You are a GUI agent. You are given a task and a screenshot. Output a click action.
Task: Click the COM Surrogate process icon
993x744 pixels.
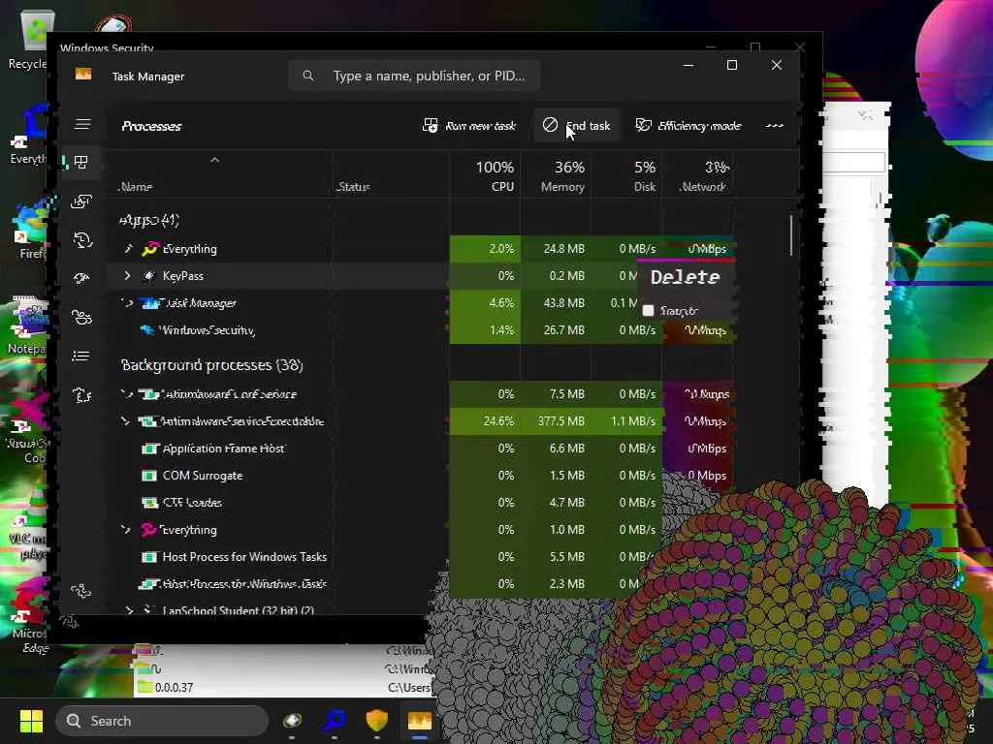149,476
